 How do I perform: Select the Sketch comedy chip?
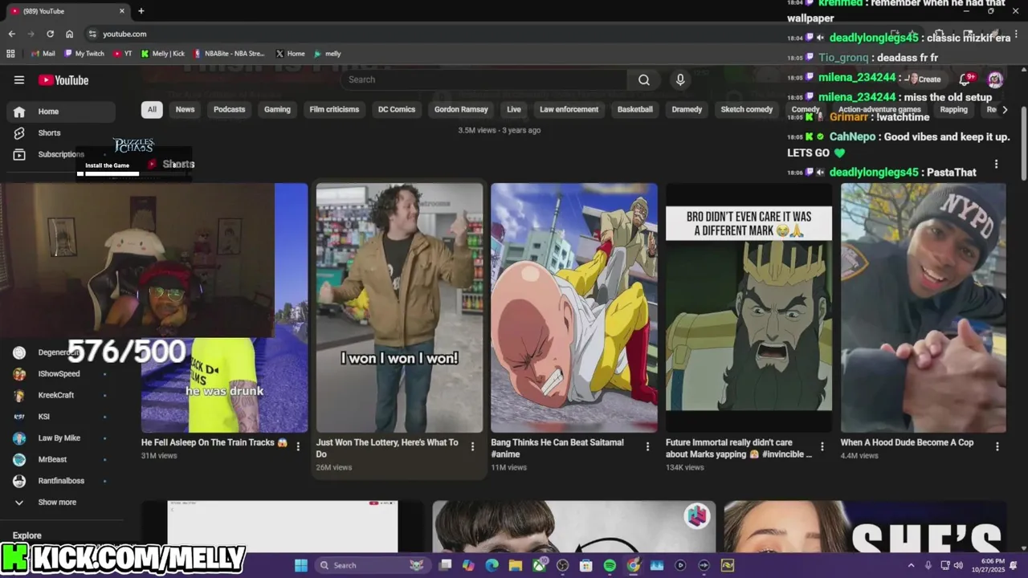747,109
